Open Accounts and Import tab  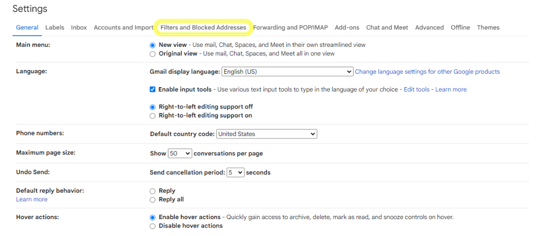click(123, 27)
